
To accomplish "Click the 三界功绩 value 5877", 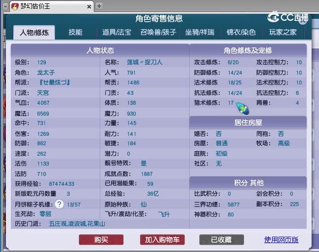I will click(x=234, y=205).
